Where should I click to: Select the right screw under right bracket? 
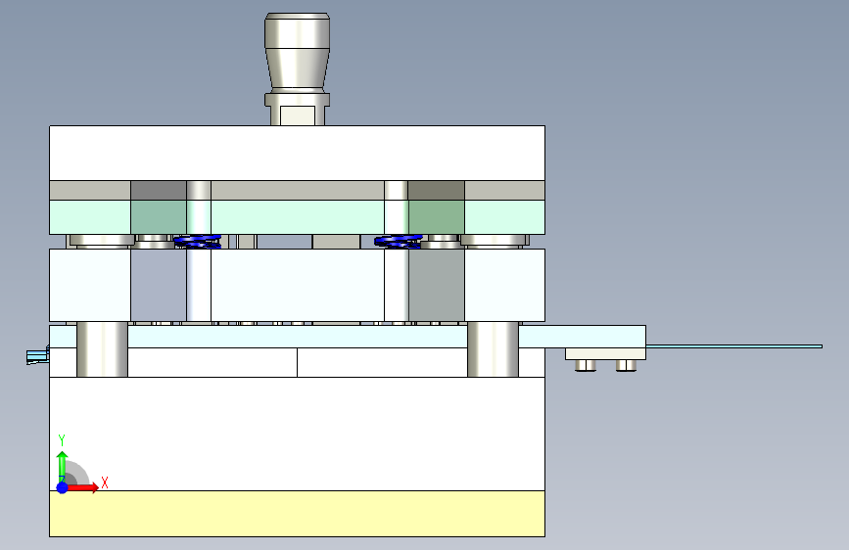(x=626, y=365)
